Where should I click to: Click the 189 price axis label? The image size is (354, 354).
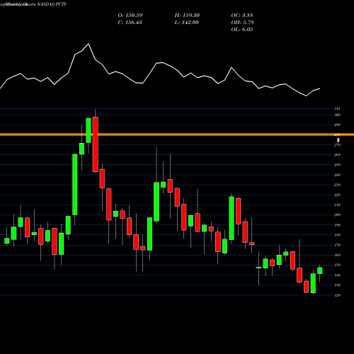(337, 235)
